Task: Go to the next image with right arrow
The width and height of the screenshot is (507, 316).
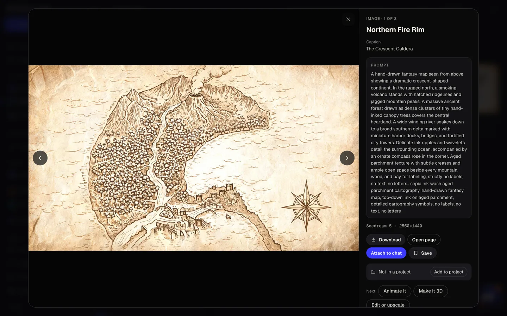Action: (x=347, y=158)
